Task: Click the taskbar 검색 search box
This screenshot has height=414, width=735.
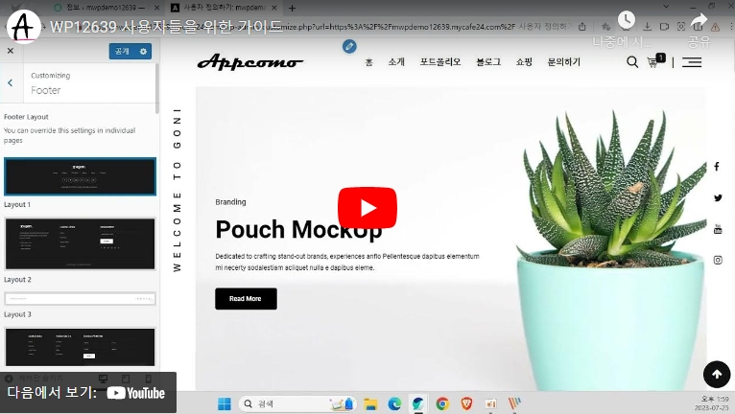Action: [x=297, y=403]
